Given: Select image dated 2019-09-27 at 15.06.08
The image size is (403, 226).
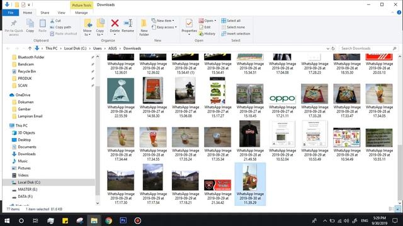Looking at the screenshot, I should click(x=185, y=98).
